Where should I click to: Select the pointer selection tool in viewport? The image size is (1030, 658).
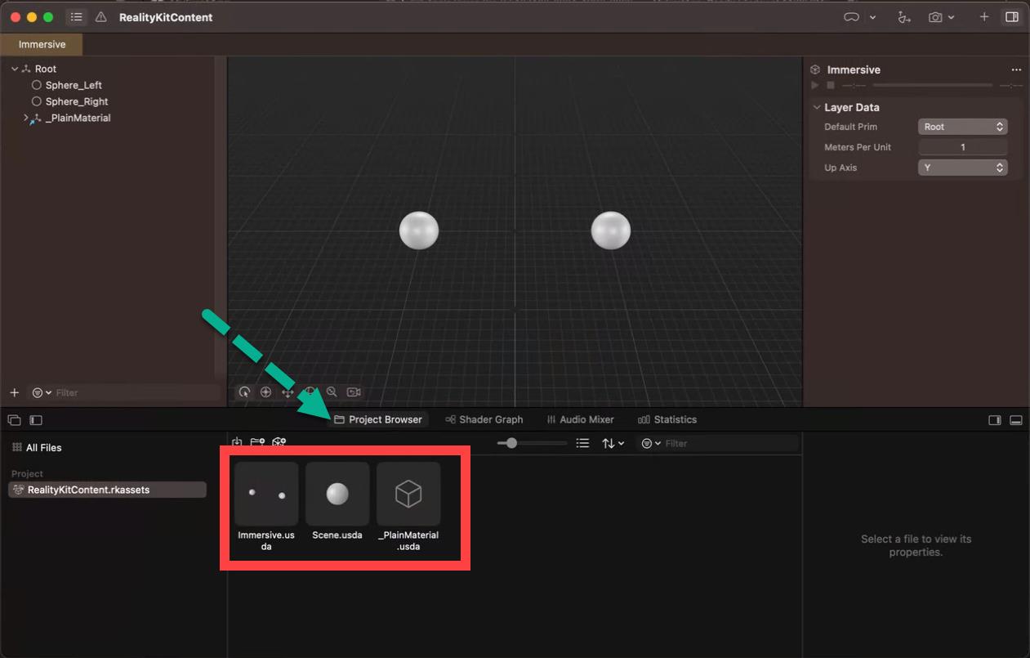[244, 392]
